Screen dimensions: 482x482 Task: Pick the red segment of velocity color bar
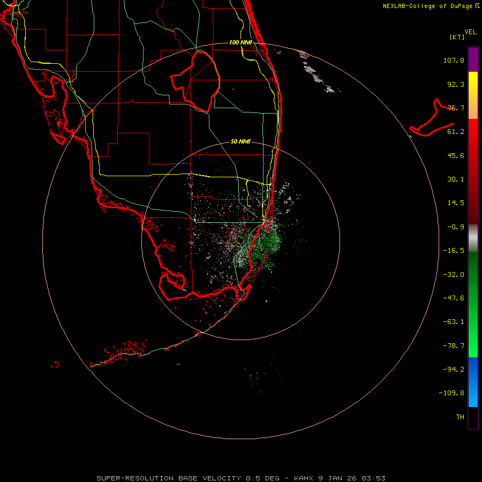473,171
